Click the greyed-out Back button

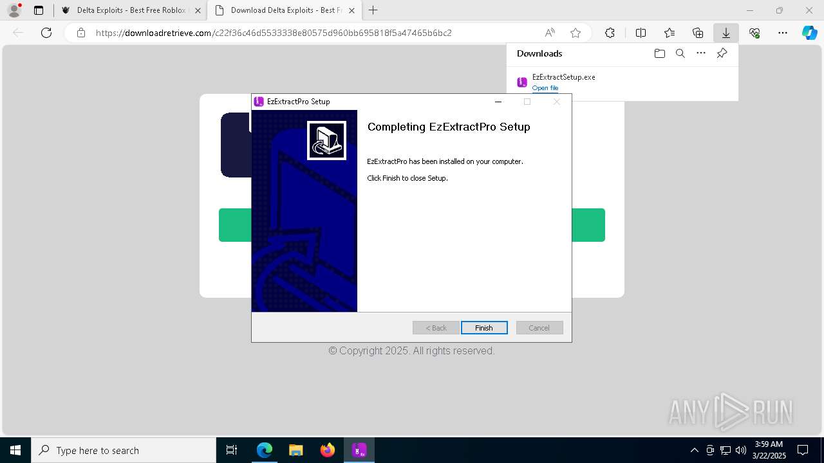pos(436,328)
